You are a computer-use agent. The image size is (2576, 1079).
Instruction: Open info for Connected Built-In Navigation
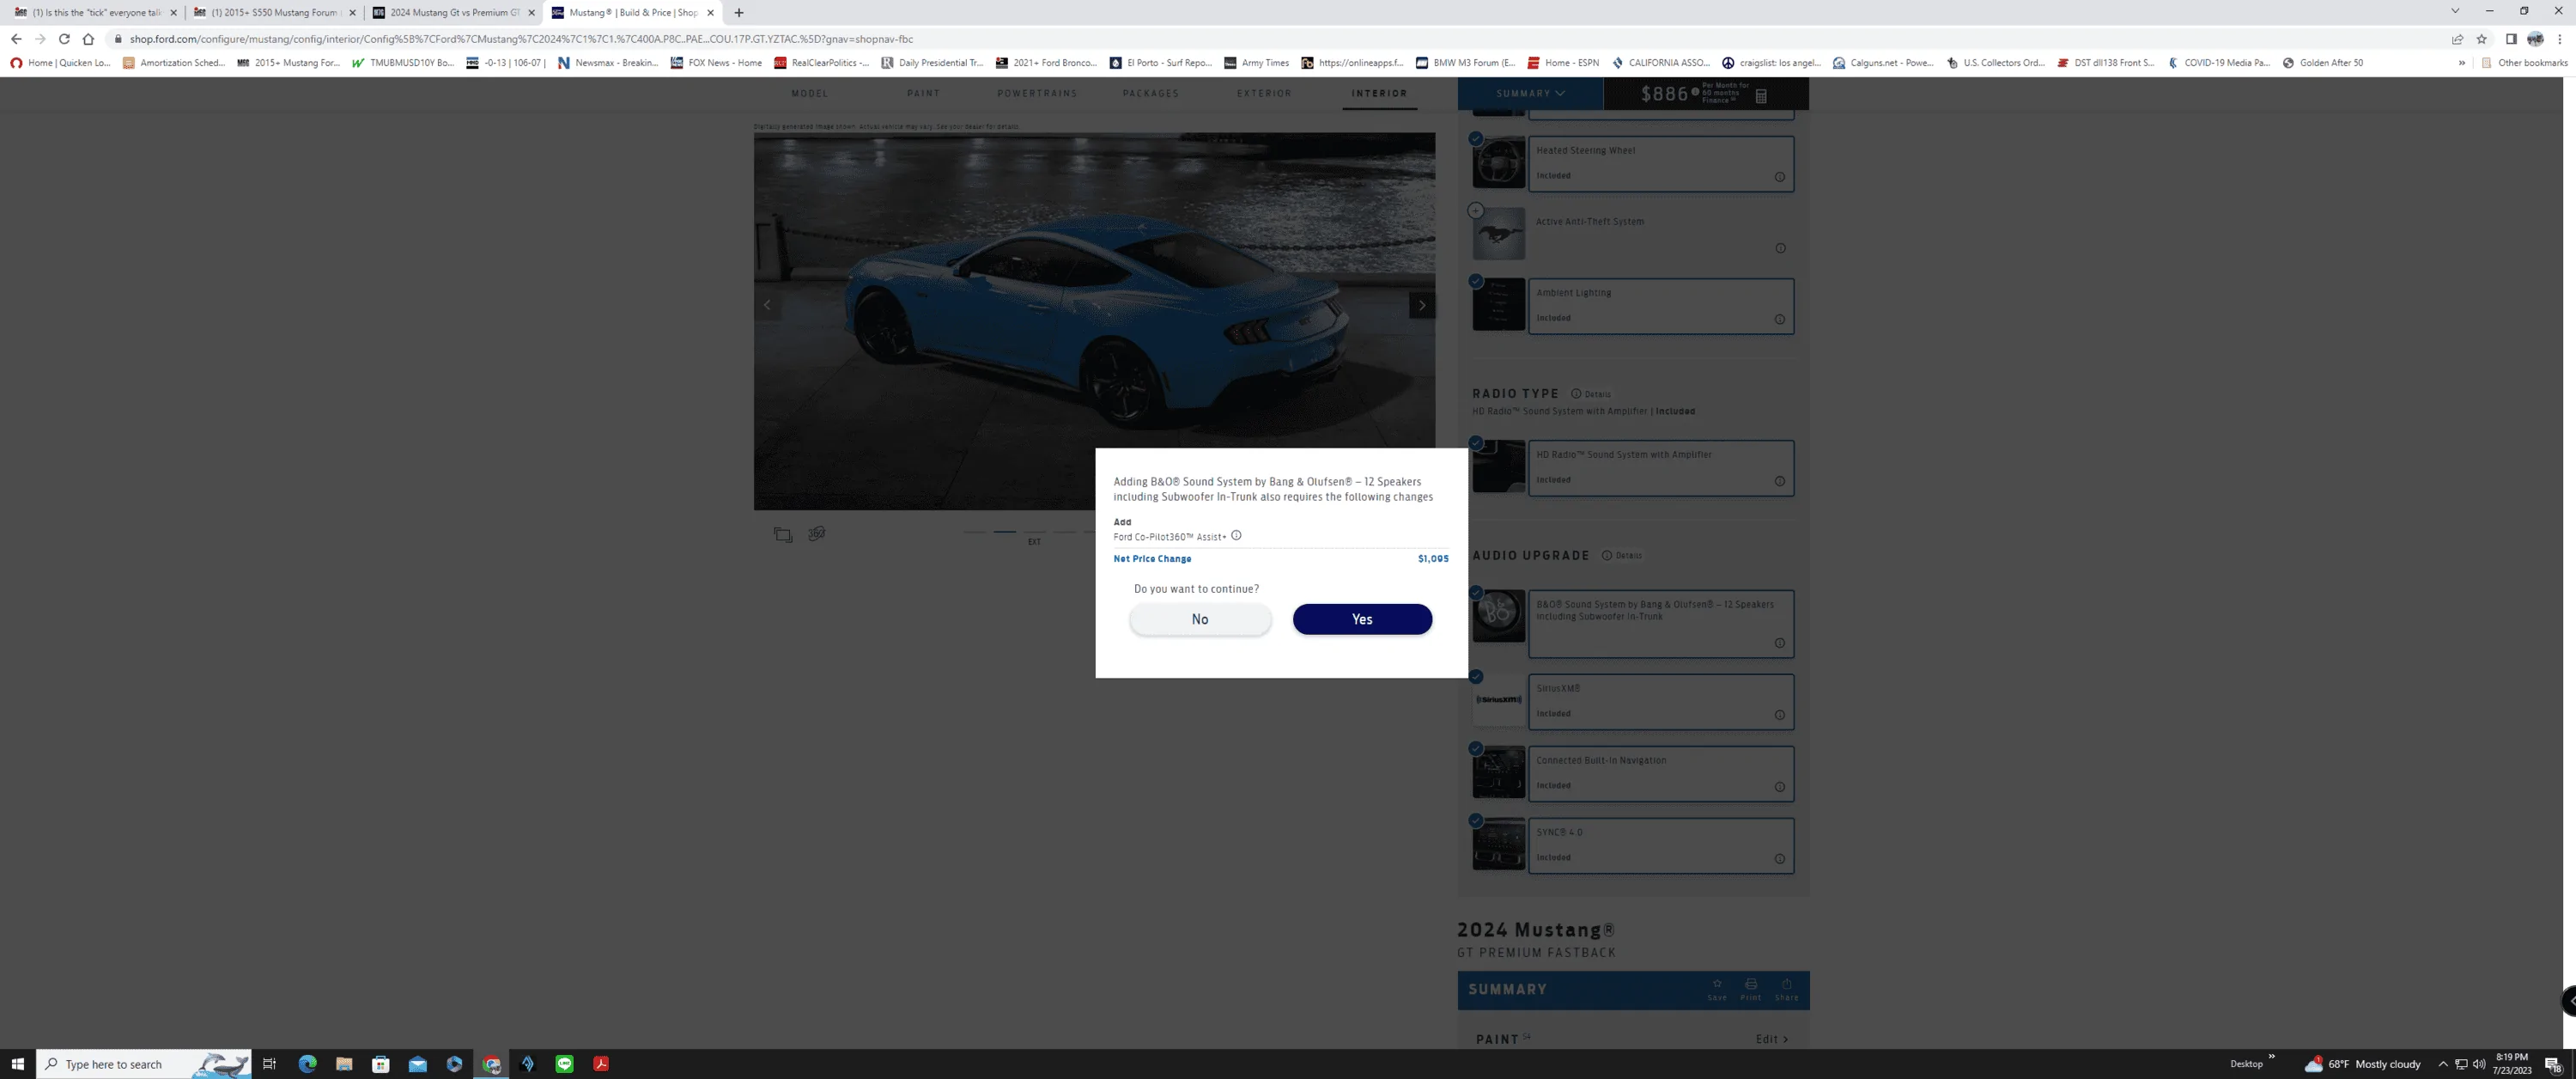[1780, 787]
